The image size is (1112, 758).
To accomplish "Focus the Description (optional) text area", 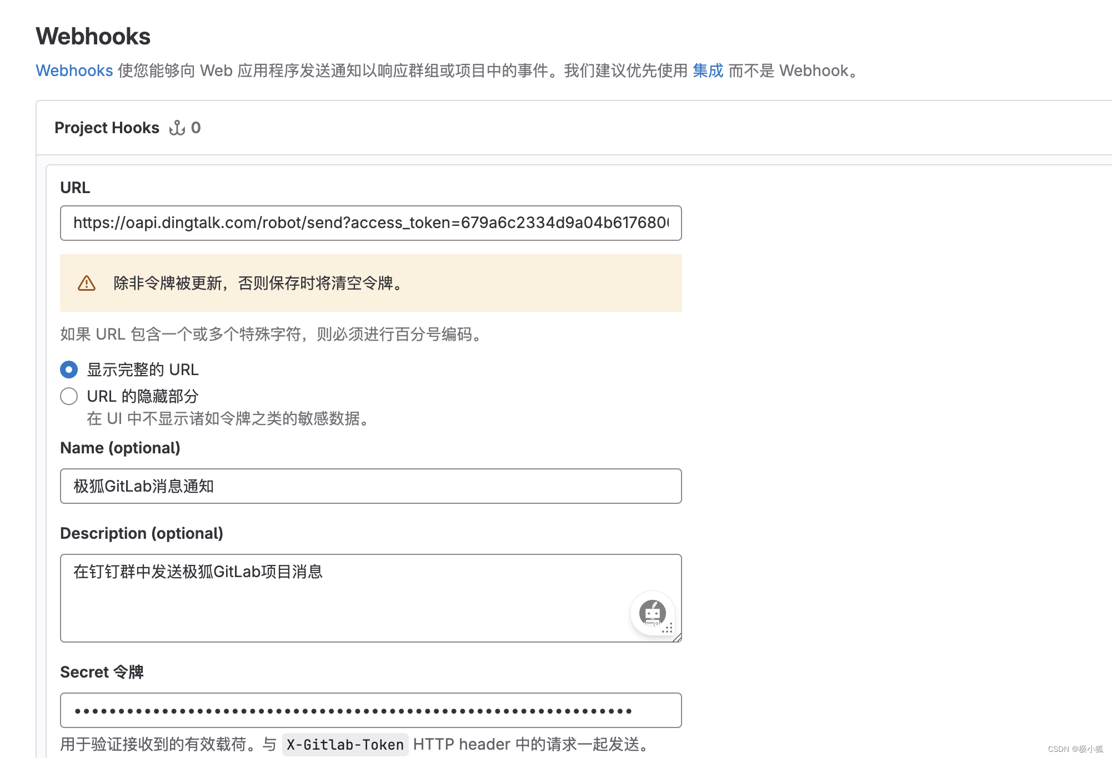I will (370, 598).
